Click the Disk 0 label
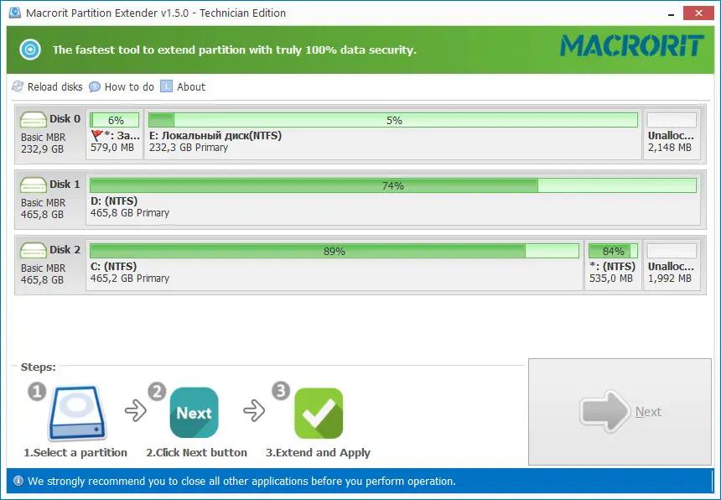This screenshot has width=721, height=500. point(65,118)
